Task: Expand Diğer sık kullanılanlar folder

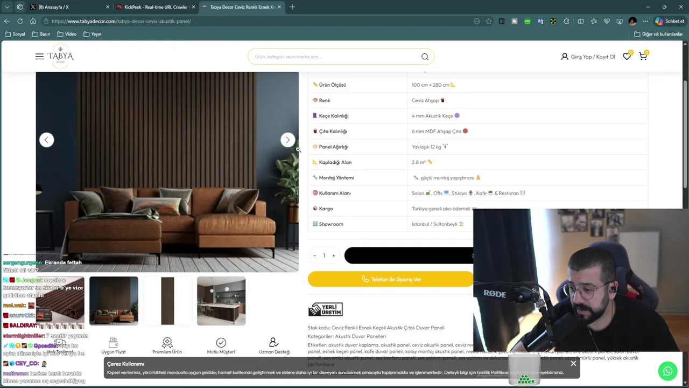Action: (658, 34)
